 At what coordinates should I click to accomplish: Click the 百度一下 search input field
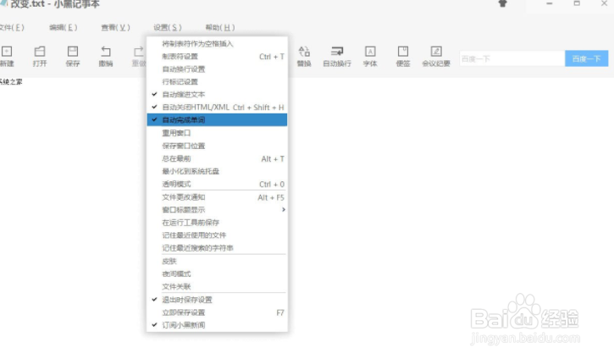(x=512, y=58)
